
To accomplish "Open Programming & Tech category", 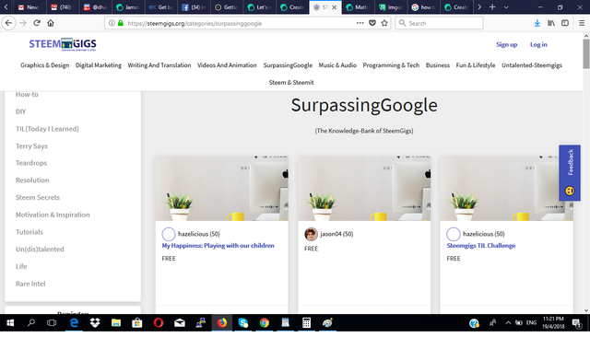I will pos(391,65).
